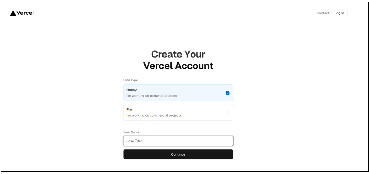Click the "Jose Eden" text in the name field
The height and width of the screenshot is (174, 369).
tap(134, 141)
